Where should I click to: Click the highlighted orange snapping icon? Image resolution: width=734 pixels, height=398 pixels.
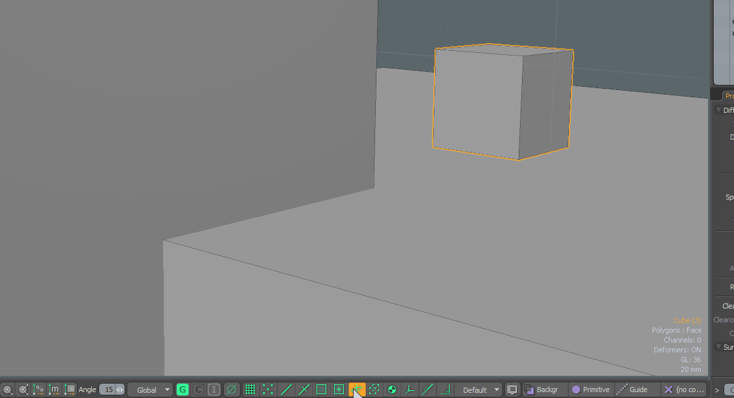(357, 390)
